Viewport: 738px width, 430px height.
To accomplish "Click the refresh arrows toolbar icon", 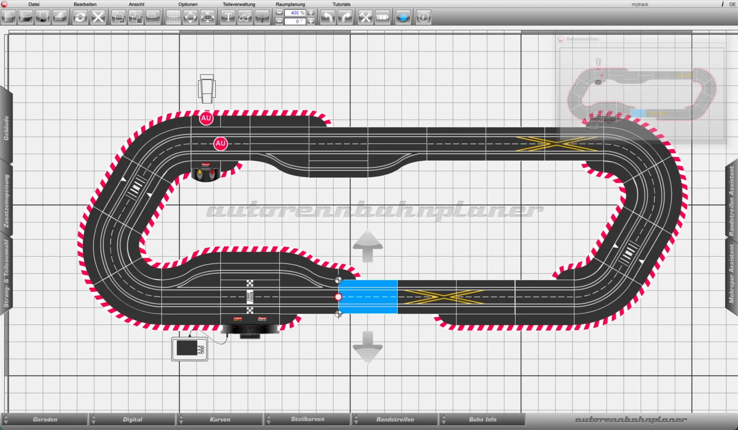I will point(80,17).
